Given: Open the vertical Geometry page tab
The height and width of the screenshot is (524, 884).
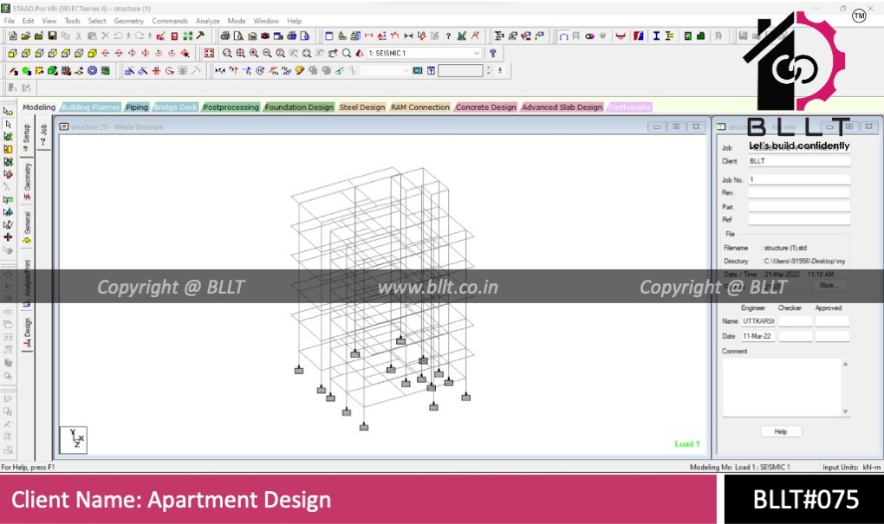Looking at the screenshot, I should [x=27, y=181].
